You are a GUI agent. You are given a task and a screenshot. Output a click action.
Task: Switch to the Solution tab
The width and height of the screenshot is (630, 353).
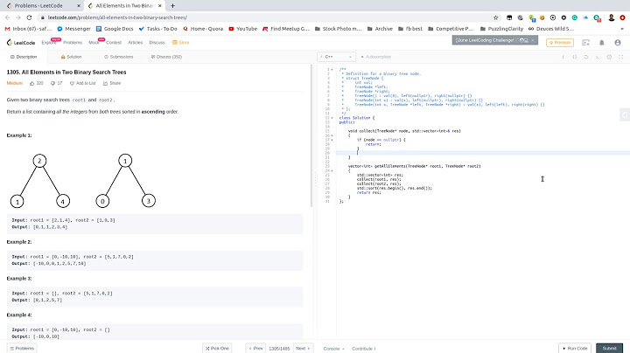tap(71, 57)
